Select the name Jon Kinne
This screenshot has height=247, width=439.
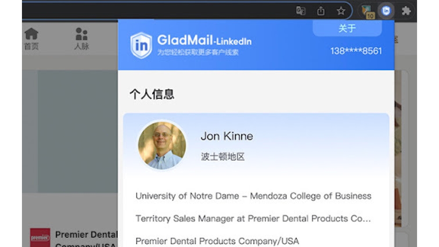pyautogui.click(x=227, y=136)
